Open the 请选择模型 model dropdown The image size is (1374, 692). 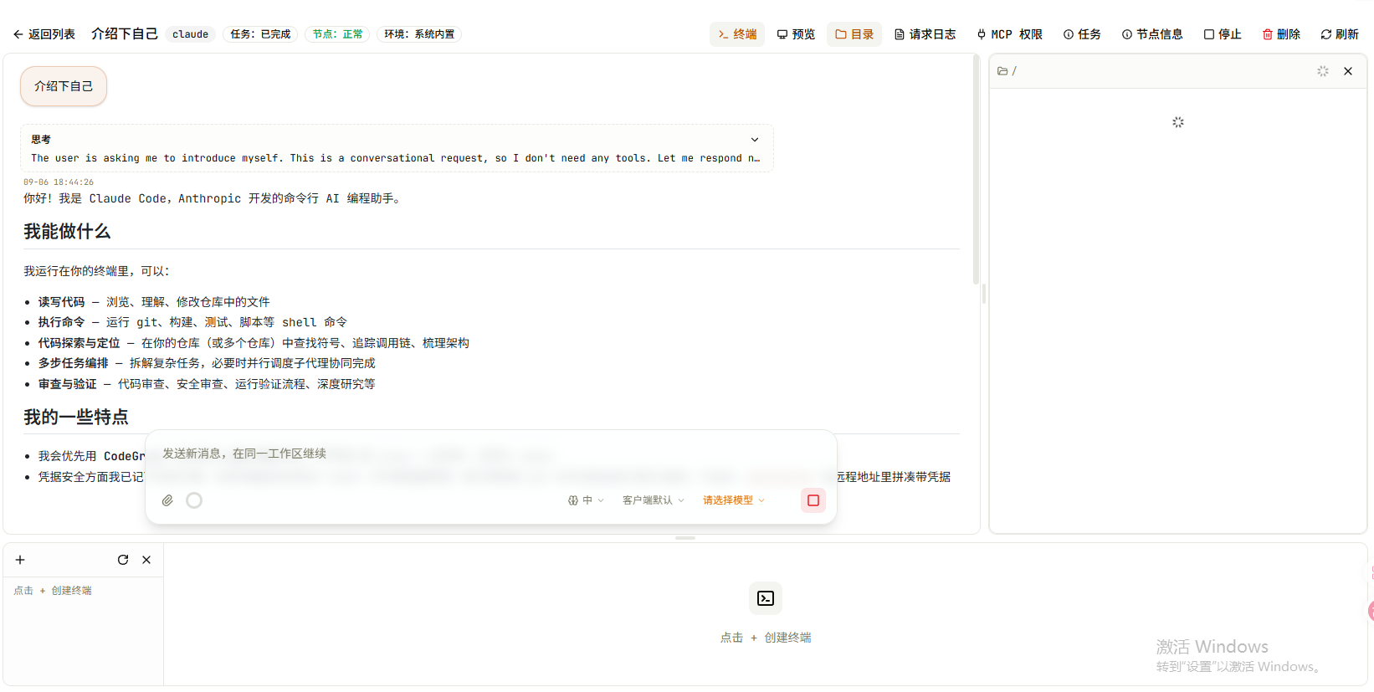pos(734,500)
